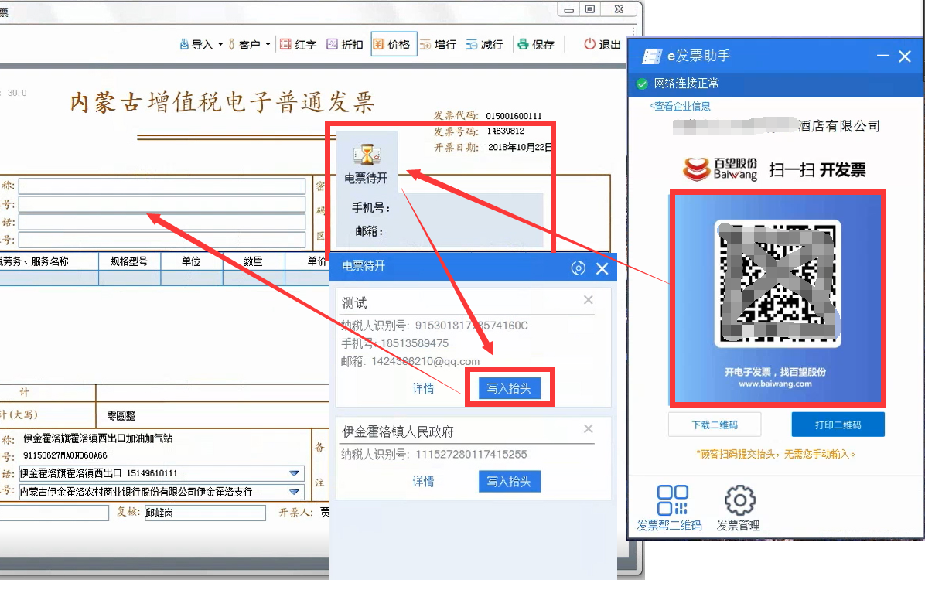The width and height of the screenshot is (925, 590).
Task: Click the 手机号 field in invoice
Action: [x=466, y=208]
